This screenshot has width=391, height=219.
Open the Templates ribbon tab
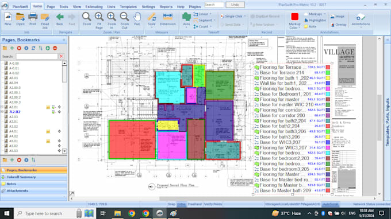[128, 7]
